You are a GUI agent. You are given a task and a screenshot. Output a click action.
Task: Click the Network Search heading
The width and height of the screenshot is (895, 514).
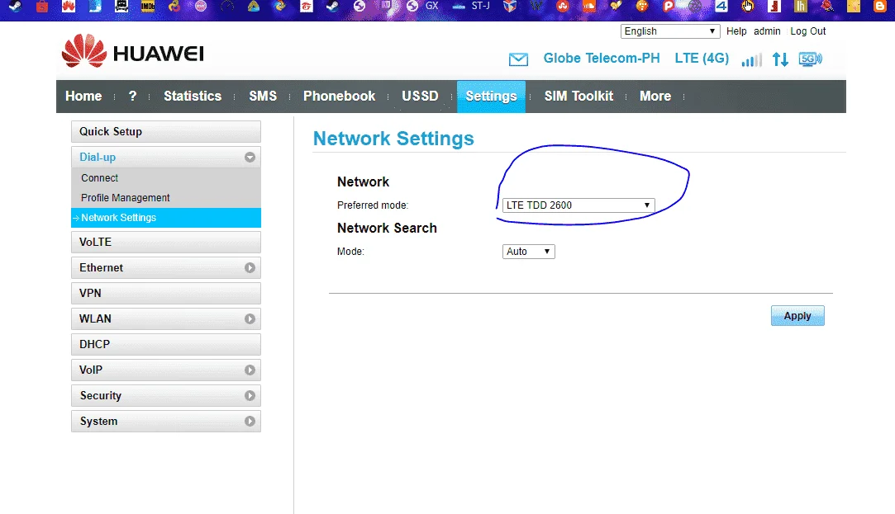click(x=387, y=228)
